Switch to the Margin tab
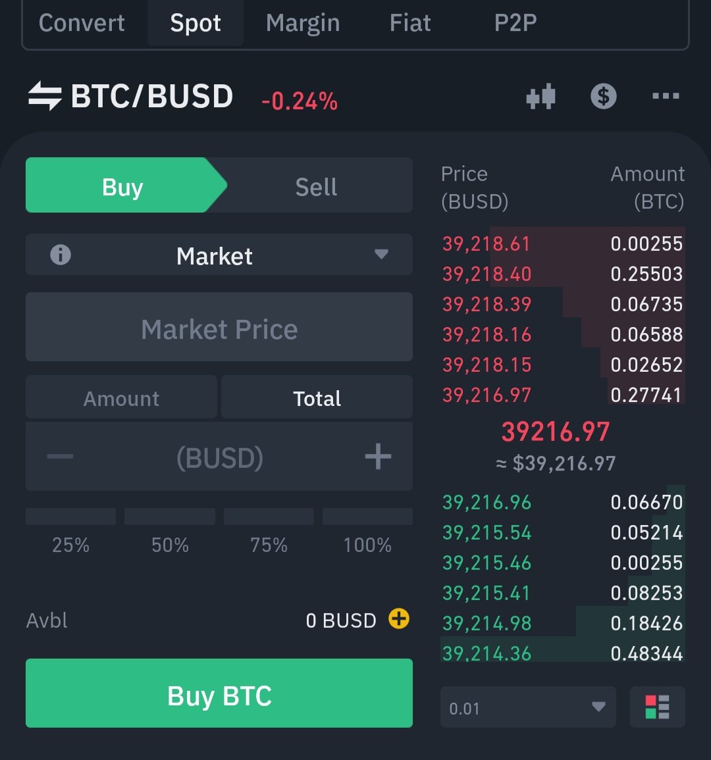The width and height of the screenshot is (711, 760). (x=303, y=24)
